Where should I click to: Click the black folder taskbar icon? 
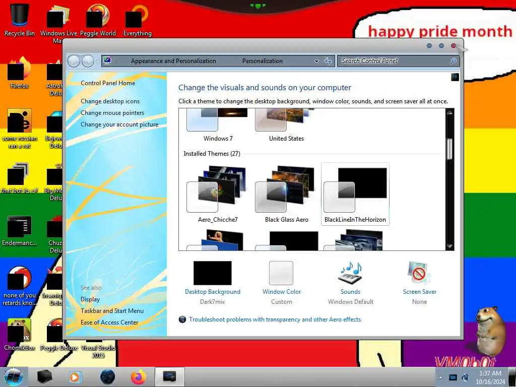pyautogui.click(x=44, y=377)
